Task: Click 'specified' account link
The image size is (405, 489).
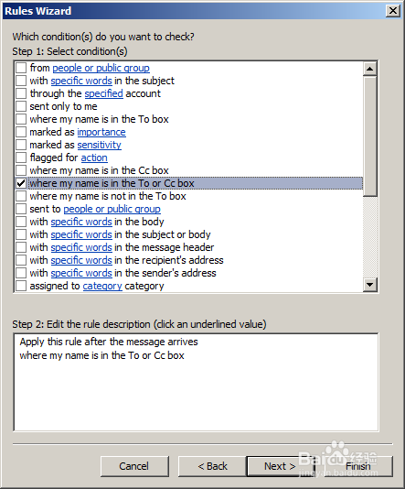Action: point(104,93)
